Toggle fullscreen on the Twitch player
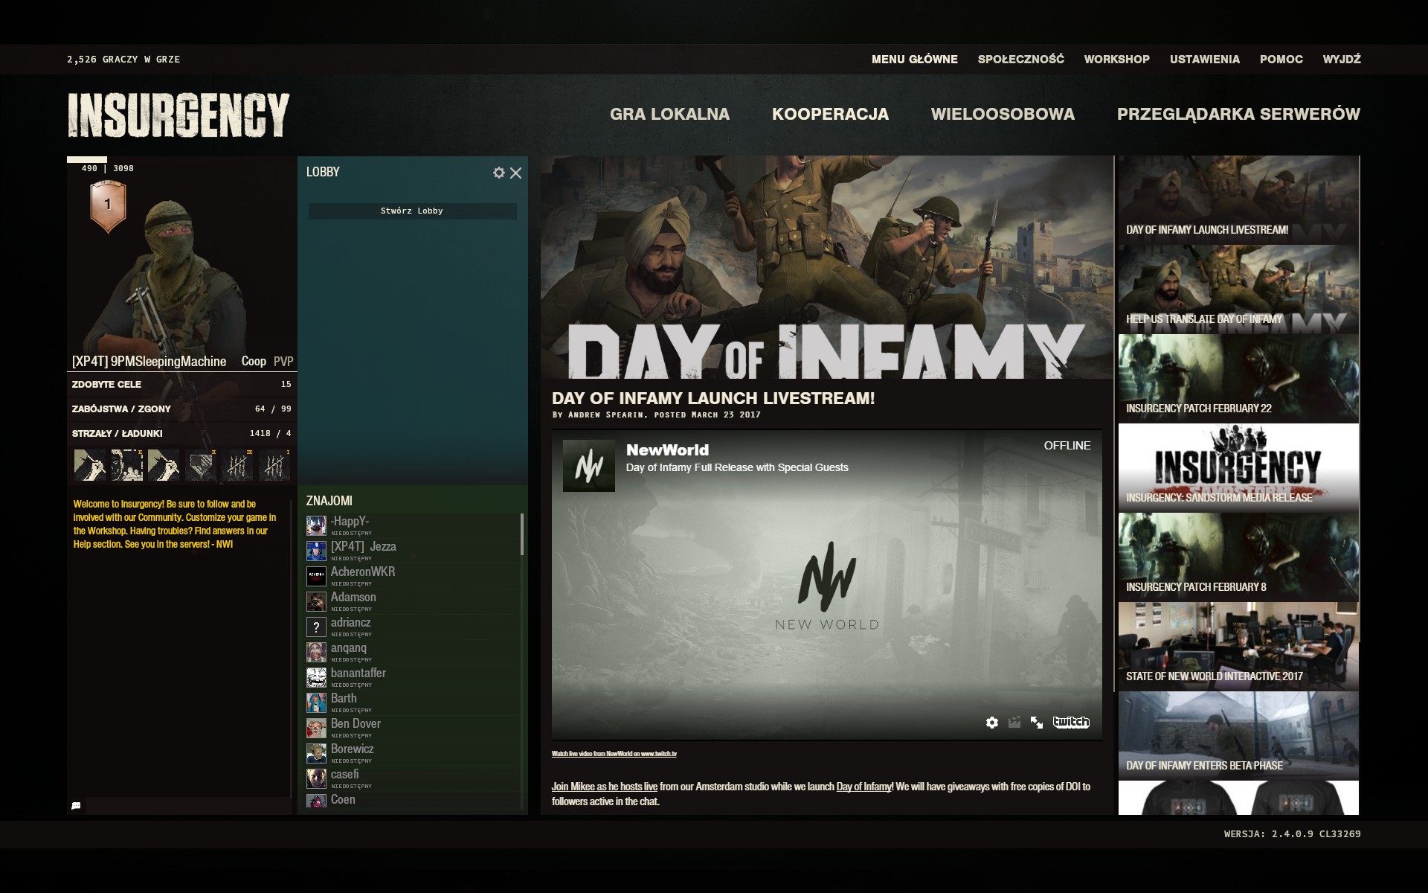This screenshot has height=893, width=1428. click(1036, 723)
